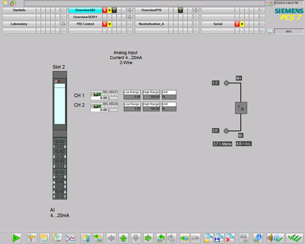This screenshot has height=244, width=305.
Task: Click the key login icon in toolbar
Action: pos(32,237)
